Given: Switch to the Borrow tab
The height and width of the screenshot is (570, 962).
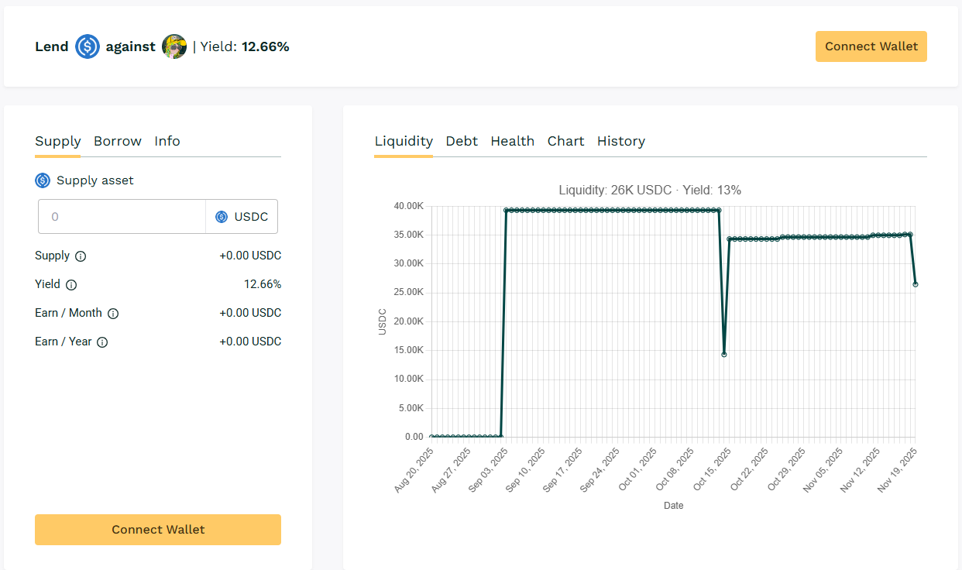Looking at the screenshot, I should pos(118,141).
